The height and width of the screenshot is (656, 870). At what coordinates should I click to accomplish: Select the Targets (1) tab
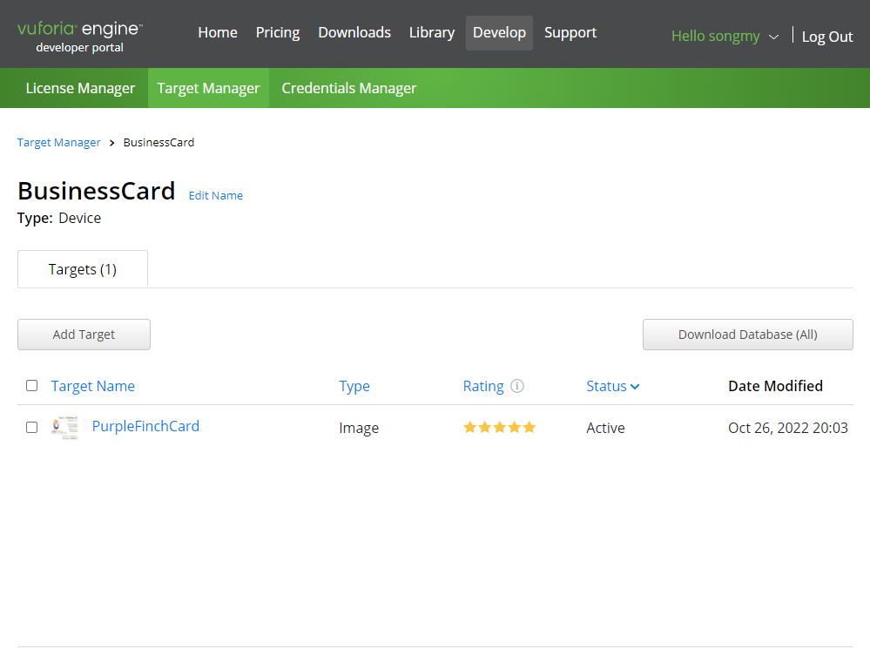click(83, 269)
